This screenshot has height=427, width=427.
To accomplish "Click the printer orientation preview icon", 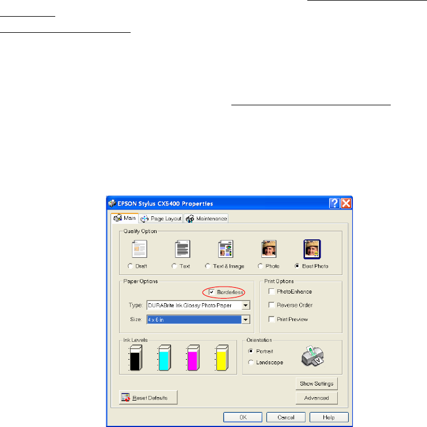I will tap(312, 356).
